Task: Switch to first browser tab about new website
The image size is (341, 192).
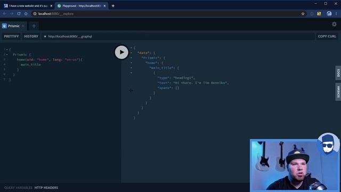Action: tap(28, 6)
